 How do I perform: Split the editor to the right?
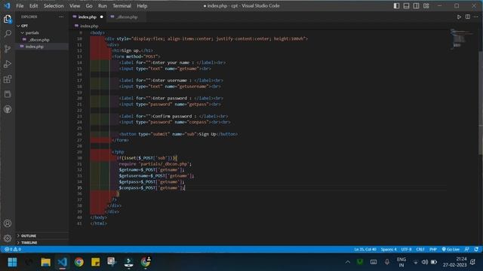[468, 17]
